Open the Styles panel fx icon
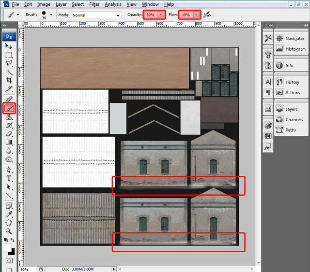Image resolution: width=310 pixels, height=272 pixels. 268,147
